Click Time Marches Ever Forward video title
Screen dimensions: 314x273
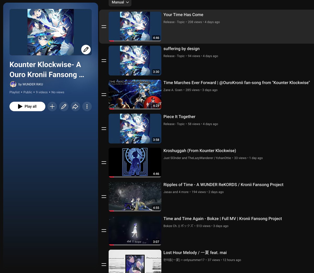click(237, 83)
